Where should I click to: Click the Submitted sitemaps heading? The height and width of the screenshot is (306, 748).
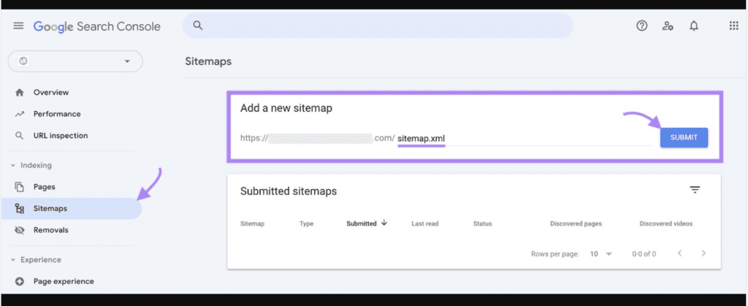tap(289, 191)
